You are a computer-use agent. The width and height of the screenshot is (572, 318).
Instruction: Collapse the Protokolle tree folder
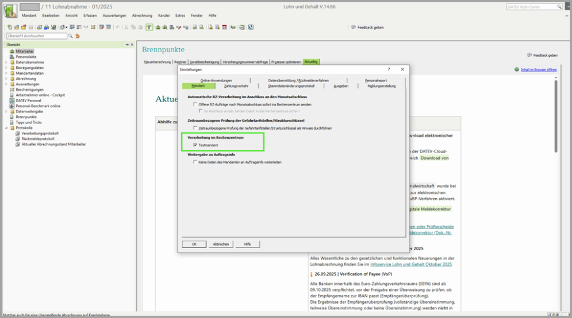(x=6, y=127)
